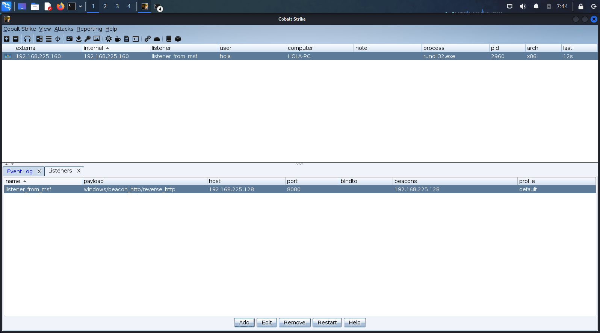This screenshot has height=333, width=600.
Task: Click the Help button below listeners
Action: tap(355, 322)
